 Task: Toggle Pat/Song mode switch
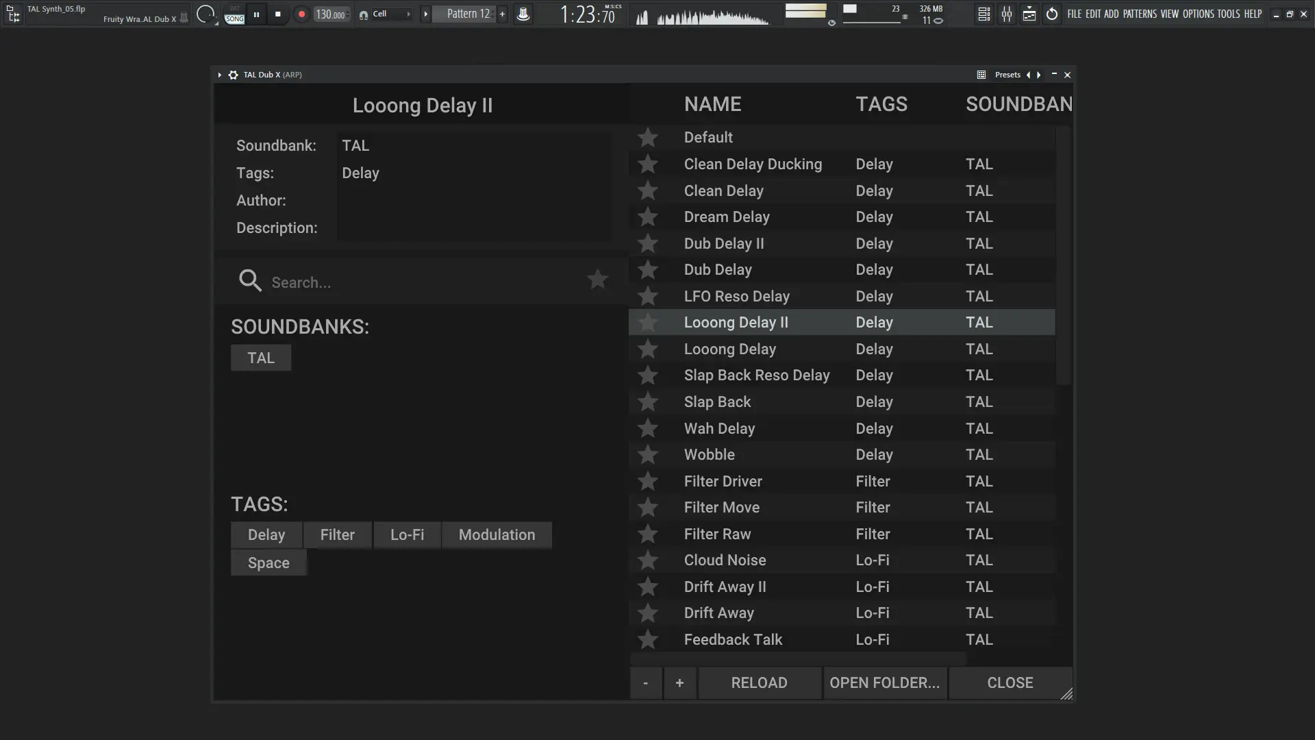[234, 14]
